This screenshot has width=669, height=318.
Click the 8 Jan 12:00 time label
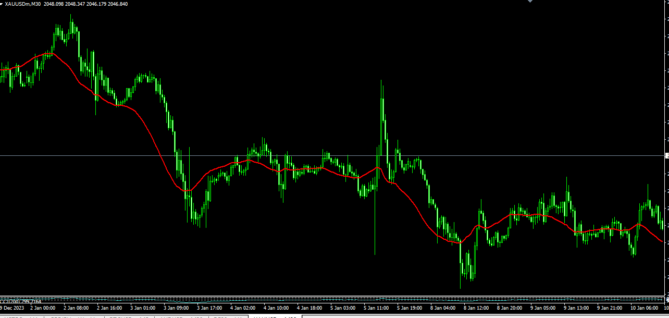coord(476,308)
